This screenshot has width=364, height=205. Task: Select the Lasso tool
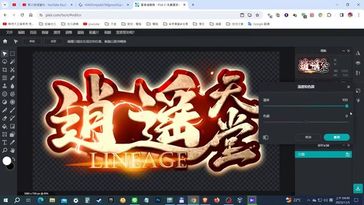click(x=5, y=61)
